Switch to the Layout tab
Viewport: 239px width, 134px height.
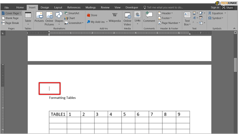pos(58,8)
